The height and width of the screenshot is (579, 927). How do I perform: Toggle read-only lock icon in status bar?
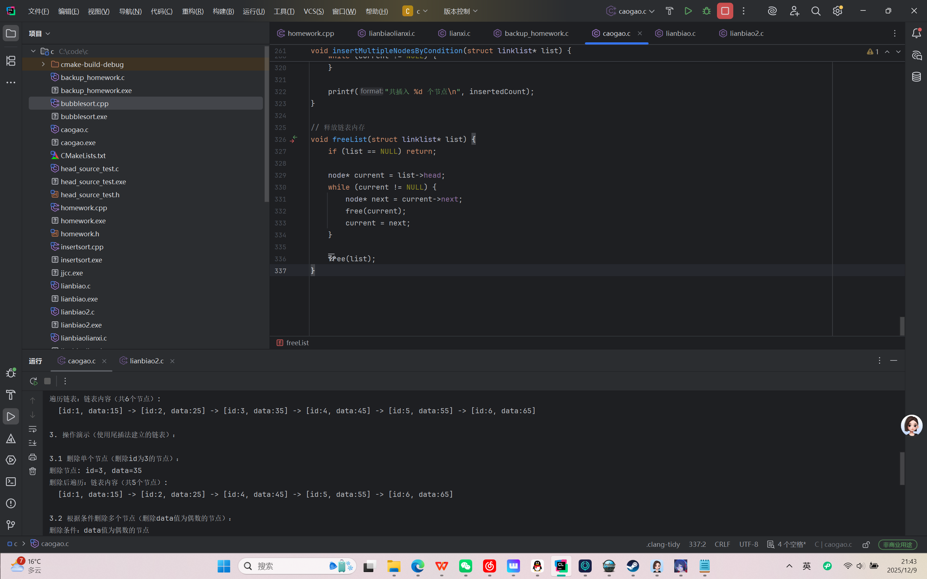(x=866, y=544)
